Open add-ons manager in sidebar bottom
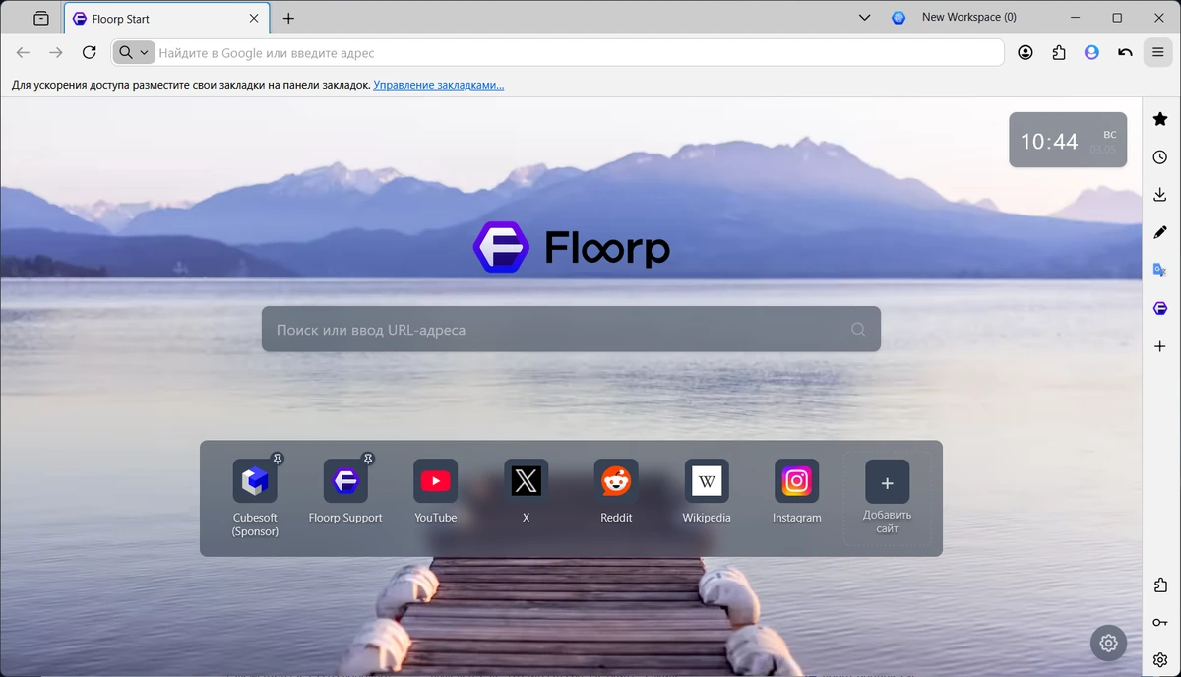 [1160, 585]
